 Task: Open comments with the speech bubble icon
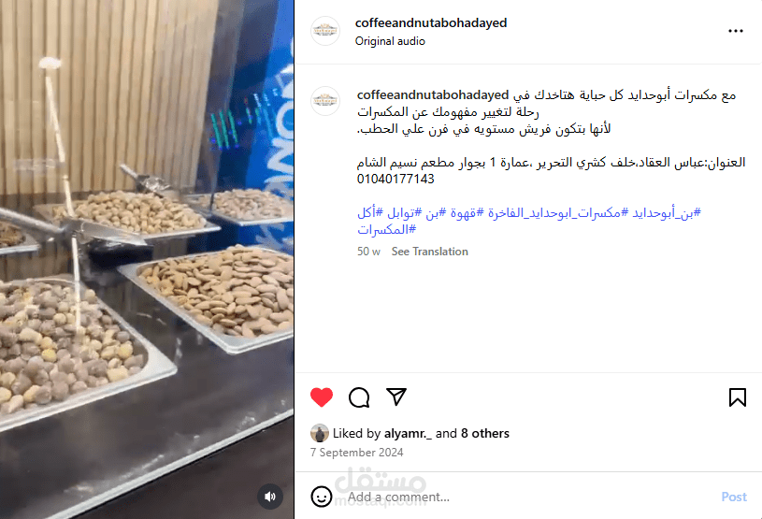click(359, 397)
